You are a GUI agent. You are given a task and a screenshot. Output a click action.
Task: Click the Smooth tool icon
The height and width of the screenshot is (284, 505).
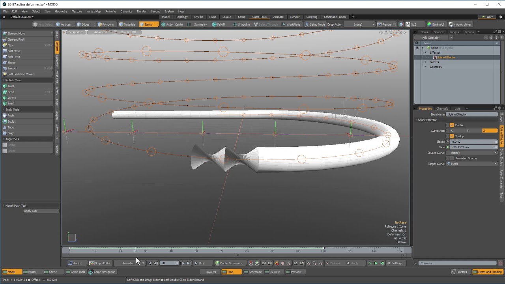tap(4, 68)
